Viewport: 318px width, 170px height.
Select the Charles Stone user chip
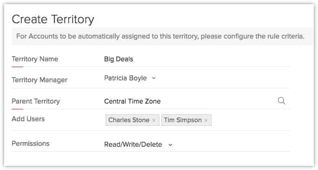pos(132,120)
